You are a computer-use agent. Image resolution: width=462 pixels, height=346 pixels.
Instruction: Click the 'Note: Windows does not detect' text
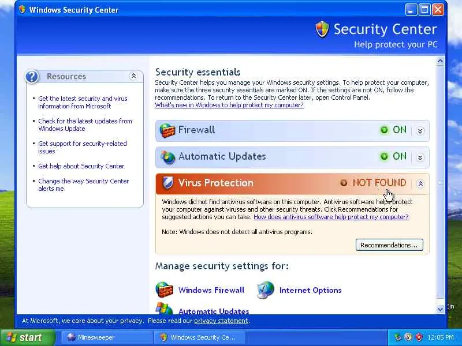pos(237,232)
